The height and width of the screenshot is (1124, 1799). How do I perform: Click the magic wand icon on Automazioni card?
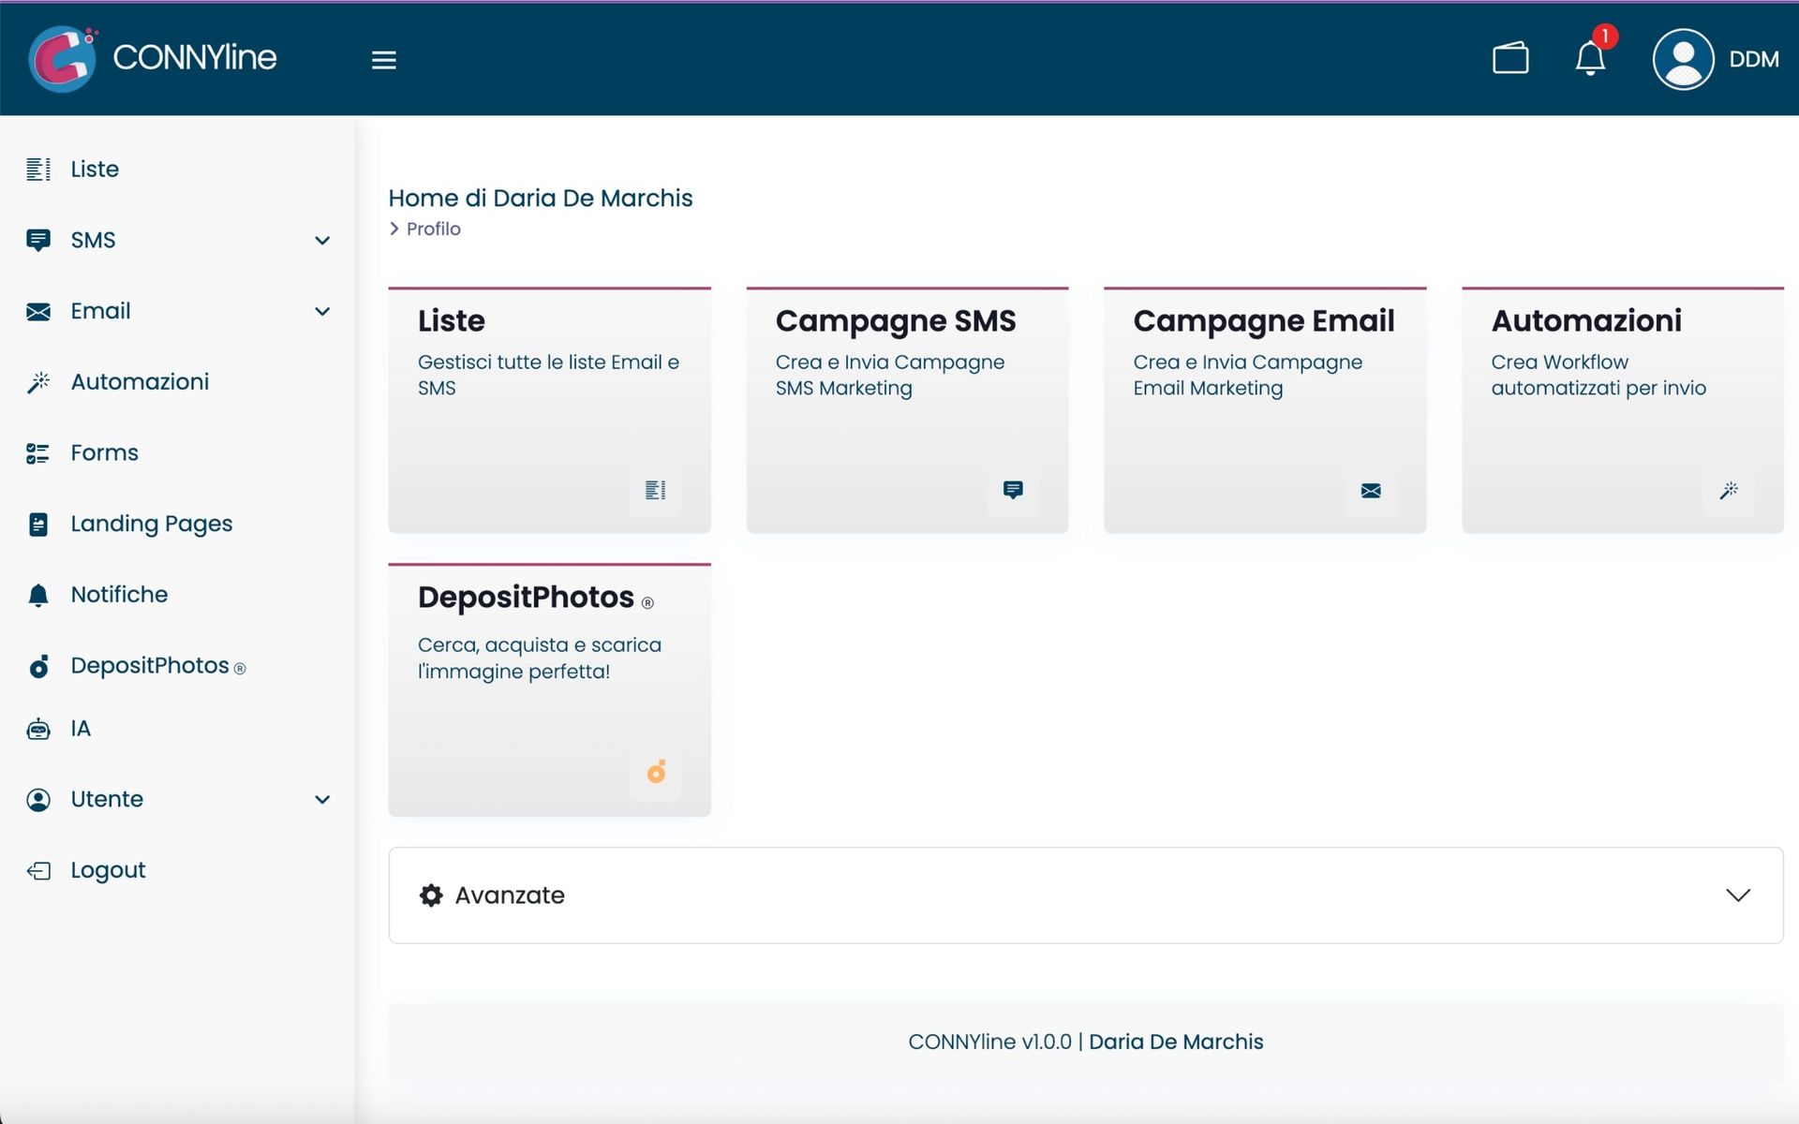(x=1728, y=491)
